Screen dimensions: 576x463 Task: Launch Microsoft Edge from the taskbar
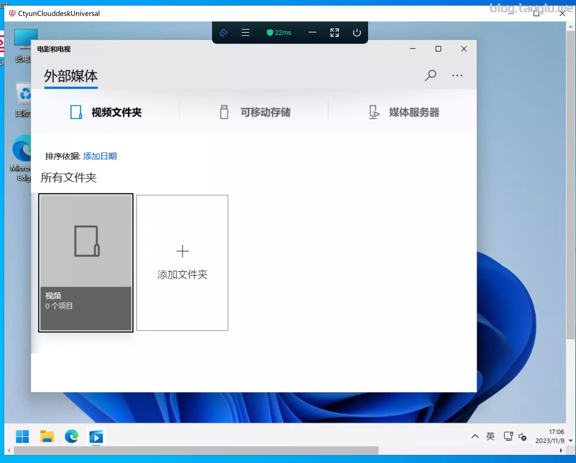71,436
